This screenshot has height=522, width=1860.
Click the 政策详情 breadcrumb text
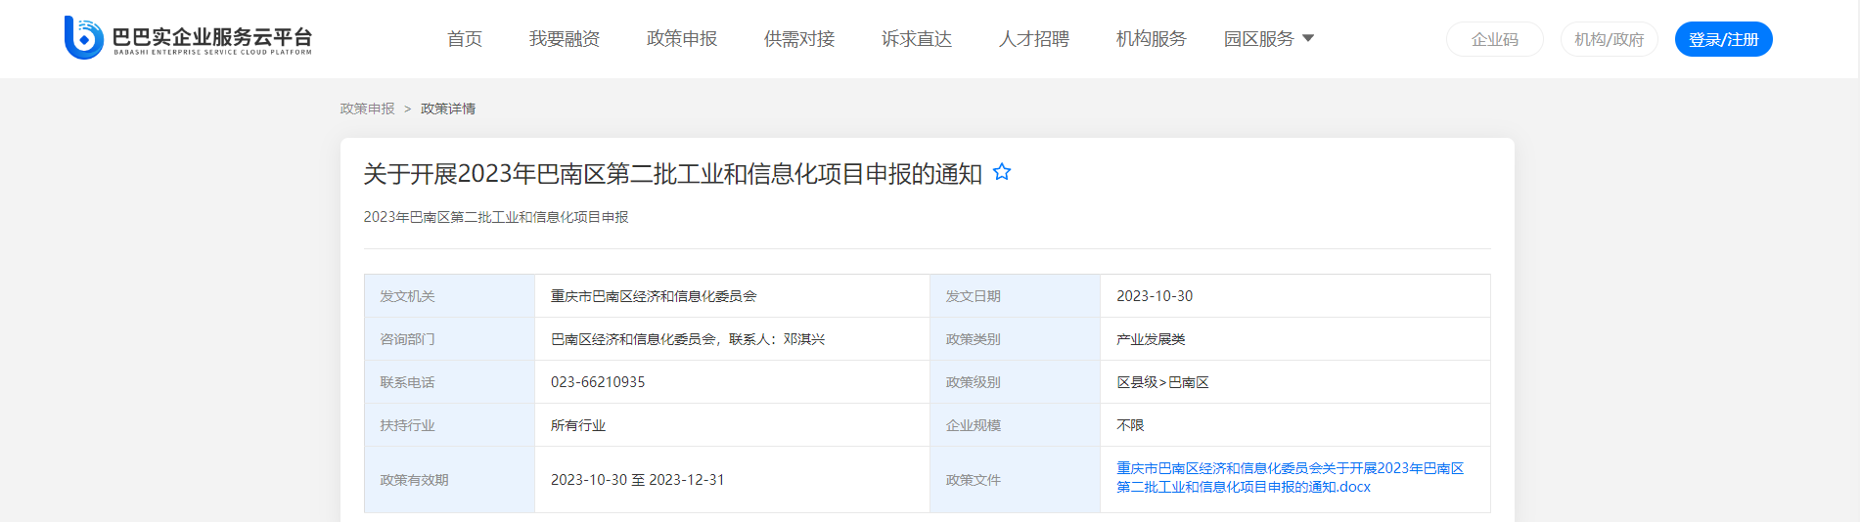[447, 109]
